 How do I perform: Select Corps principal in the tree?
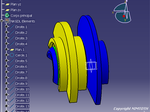[x=21, y=16]
